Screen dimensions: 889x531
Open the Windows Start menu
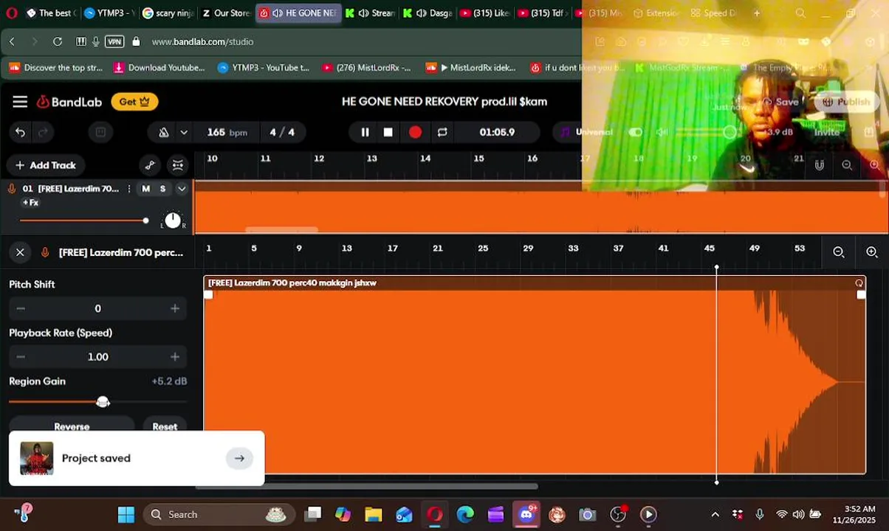pos(126,515)
